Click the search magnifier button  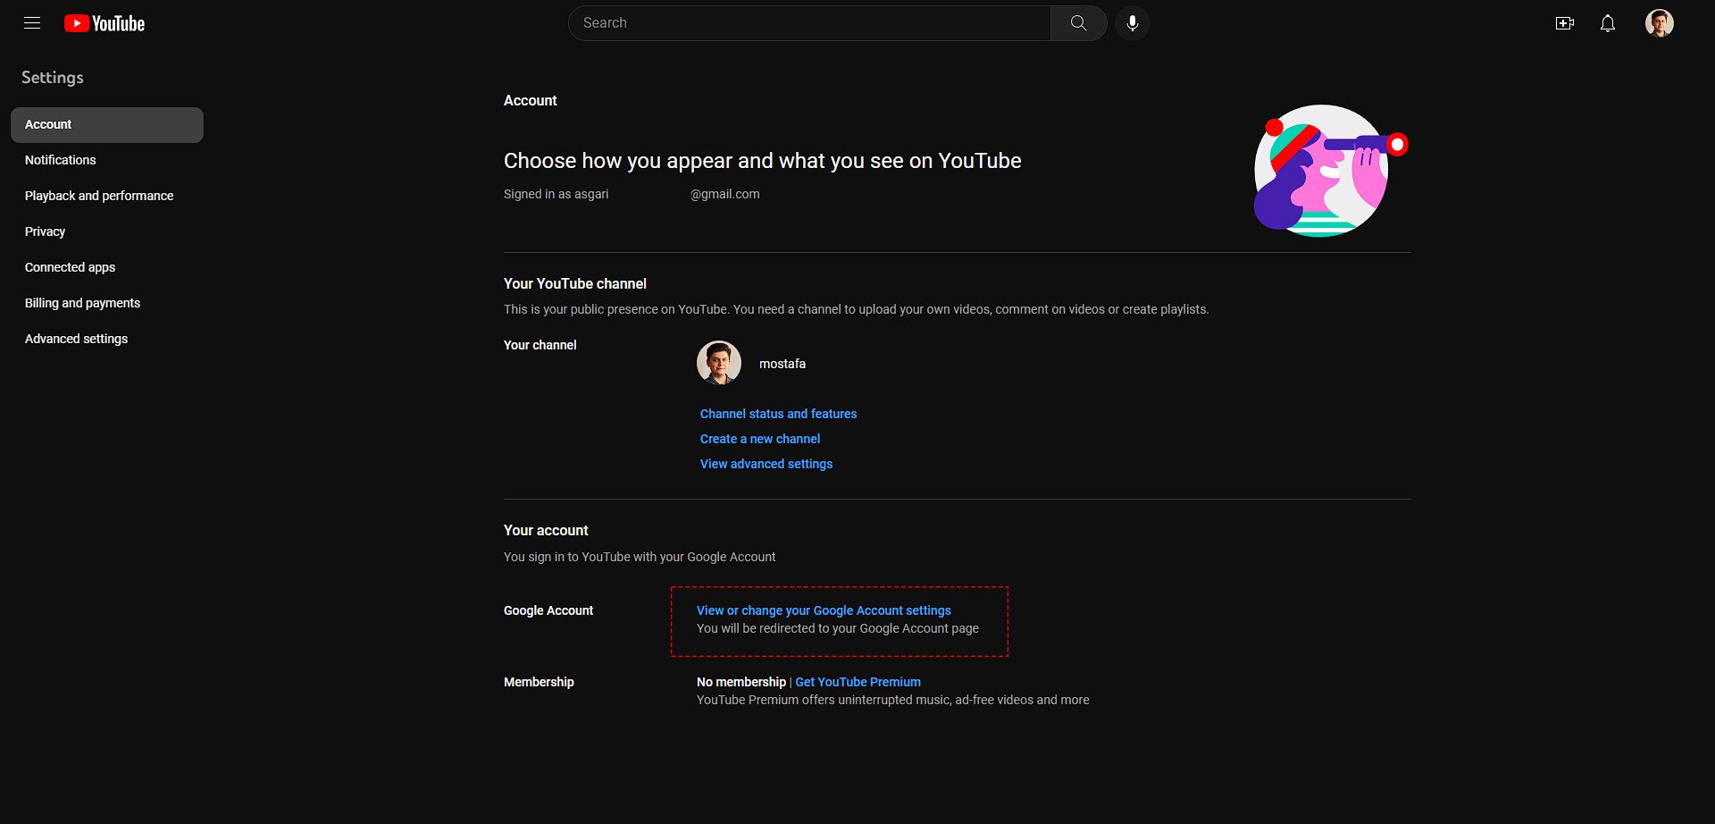coord(1079,23)
